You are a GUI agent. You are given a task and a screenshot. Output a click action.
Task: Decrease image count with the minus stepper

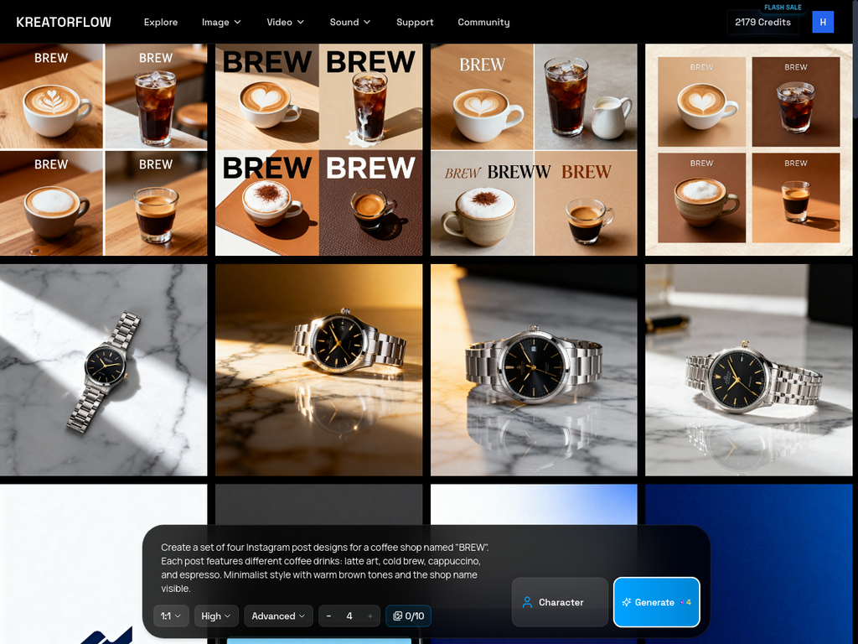(328, 615)
